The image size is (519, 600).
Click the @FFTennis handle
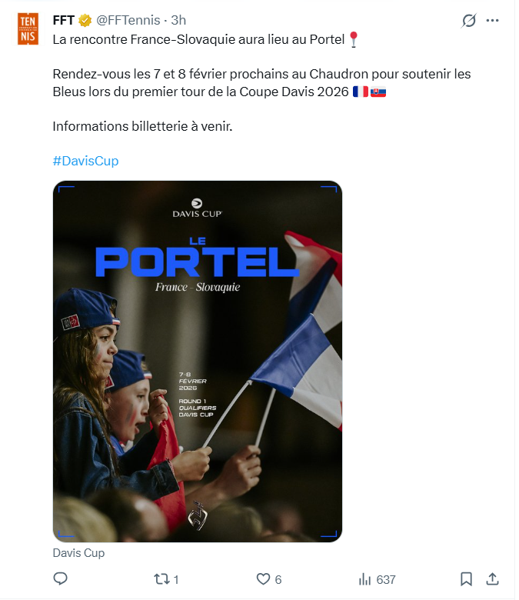(x=129, y=20)
